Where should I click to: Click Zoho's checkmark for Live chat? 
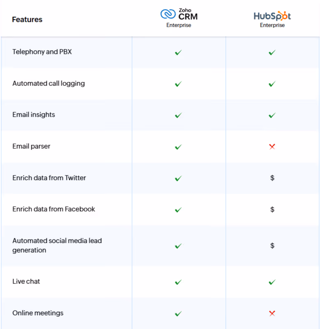click(178, 282)
